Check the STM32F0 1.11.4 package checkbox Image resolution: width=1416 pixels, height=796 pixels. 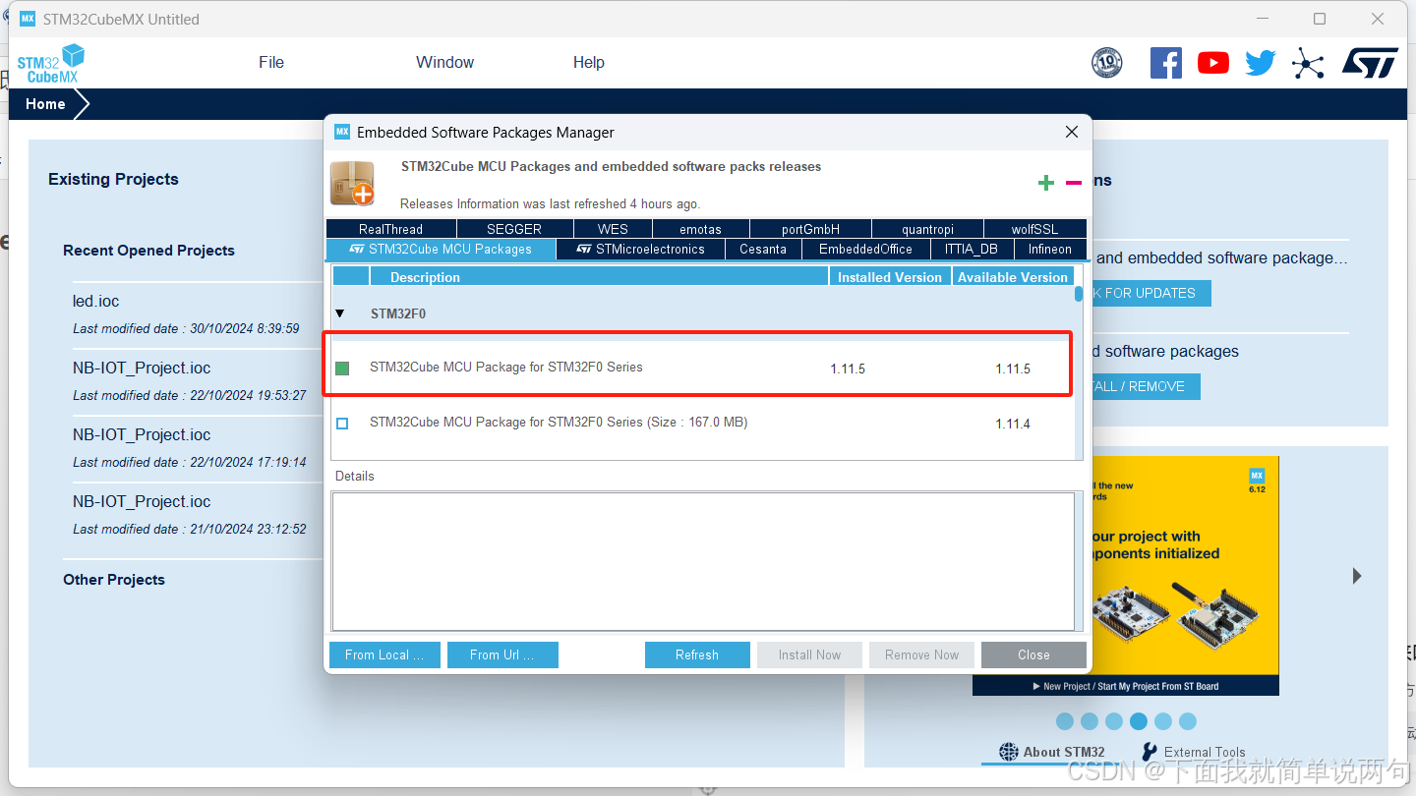point(342,424)
